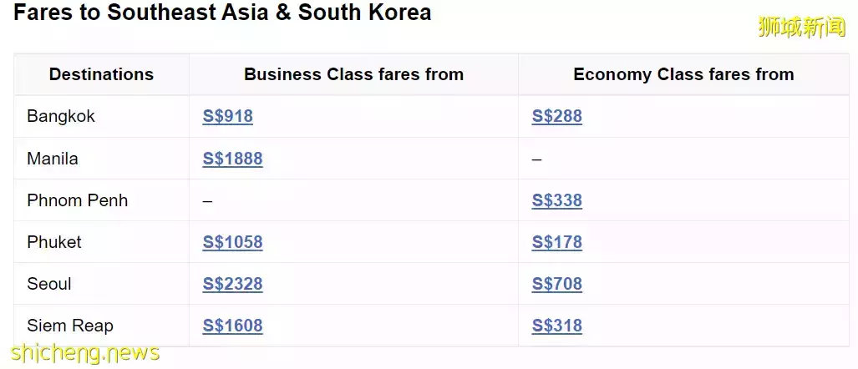Click the Seoul destination cell
This screenshot has width=858, height=369.
point(49,284)
